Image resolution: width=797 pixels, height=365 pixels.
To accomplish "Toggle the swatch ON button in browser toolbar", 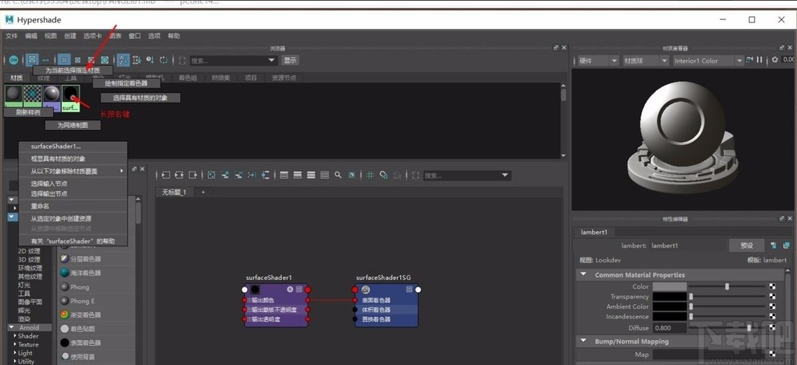I will pyautogui.click(x=14, y=60).
